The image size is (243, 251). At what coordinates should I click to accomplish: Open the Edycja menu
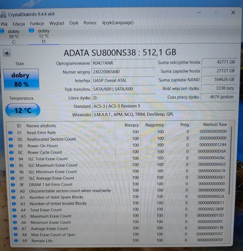pos(19,24)
